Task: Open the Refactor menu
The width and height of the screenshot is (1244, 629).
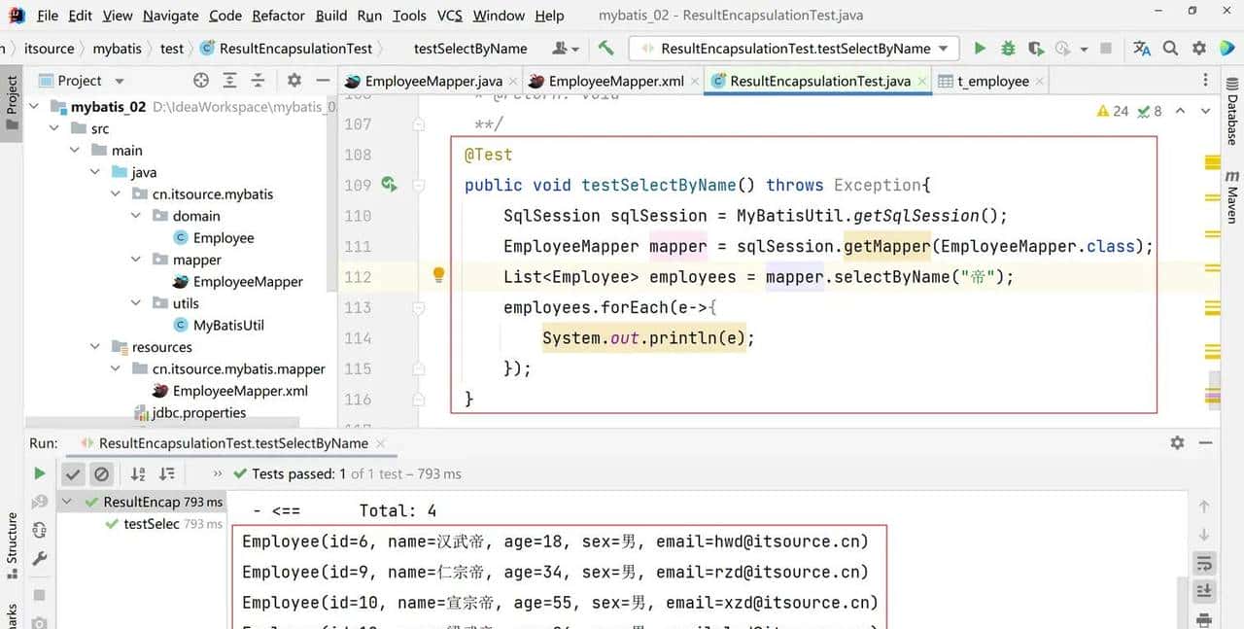Action: click(278, 16)
